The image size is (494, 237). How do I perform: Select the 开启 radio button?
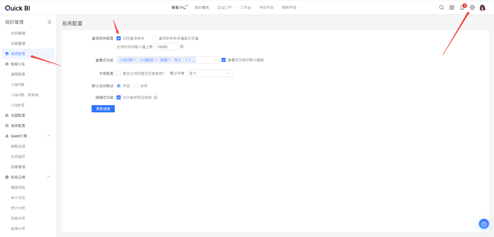119,86
